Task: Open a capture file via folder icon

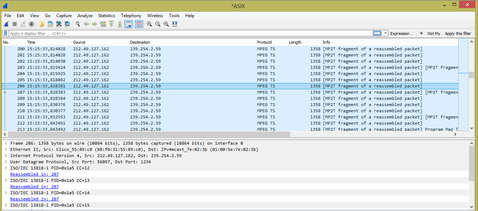Action: coord(42,24)
